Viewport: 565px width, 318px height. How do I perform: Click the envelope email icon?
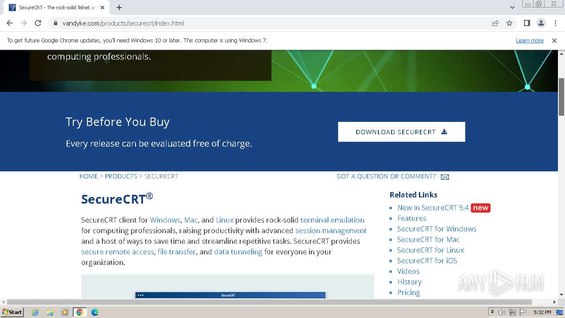point(445,177)
